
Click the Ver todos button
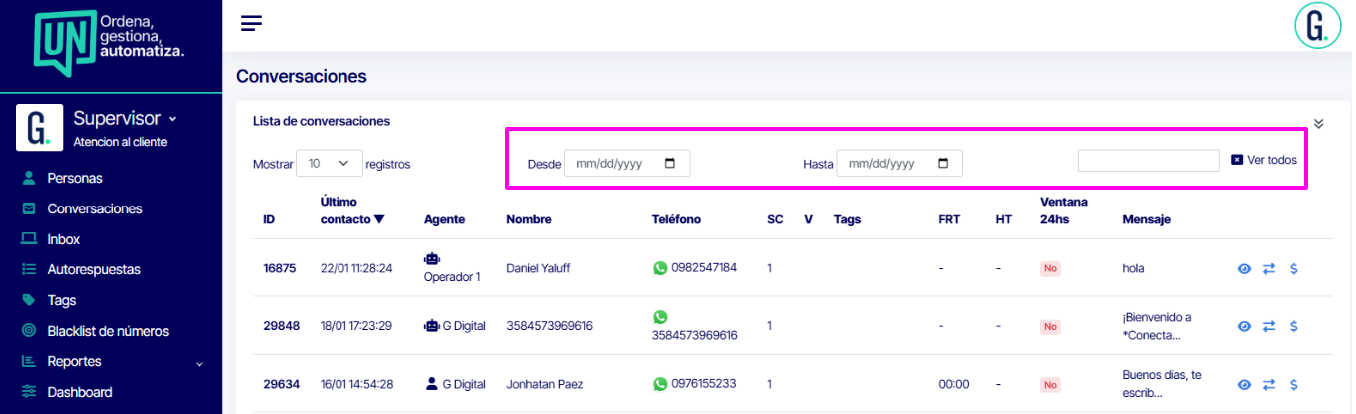1264,160
